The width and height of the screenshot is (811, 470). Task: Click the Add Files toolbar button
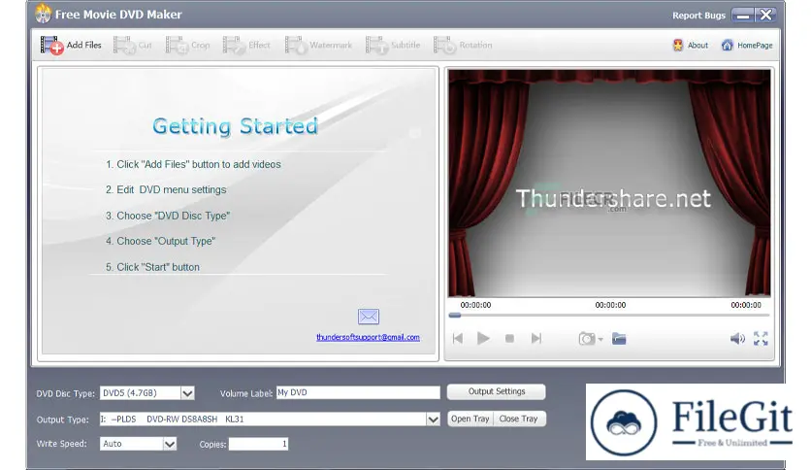click(x=71, y=45)
